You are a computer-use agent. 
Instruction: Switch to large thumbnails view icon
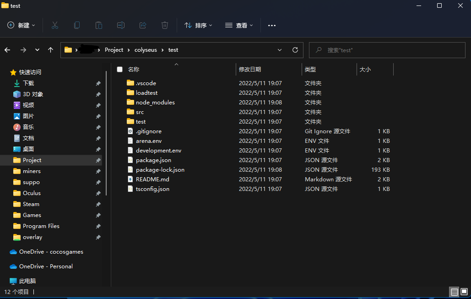point(464,292)
